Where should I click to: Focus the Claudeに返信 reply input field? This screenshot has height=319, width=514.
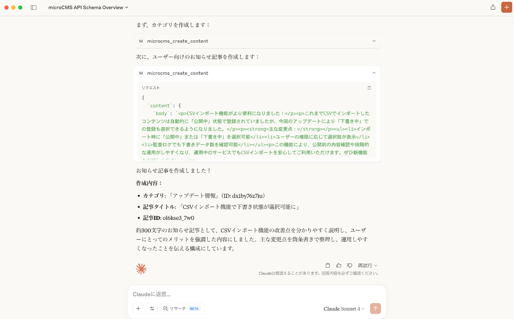point(257,294)
